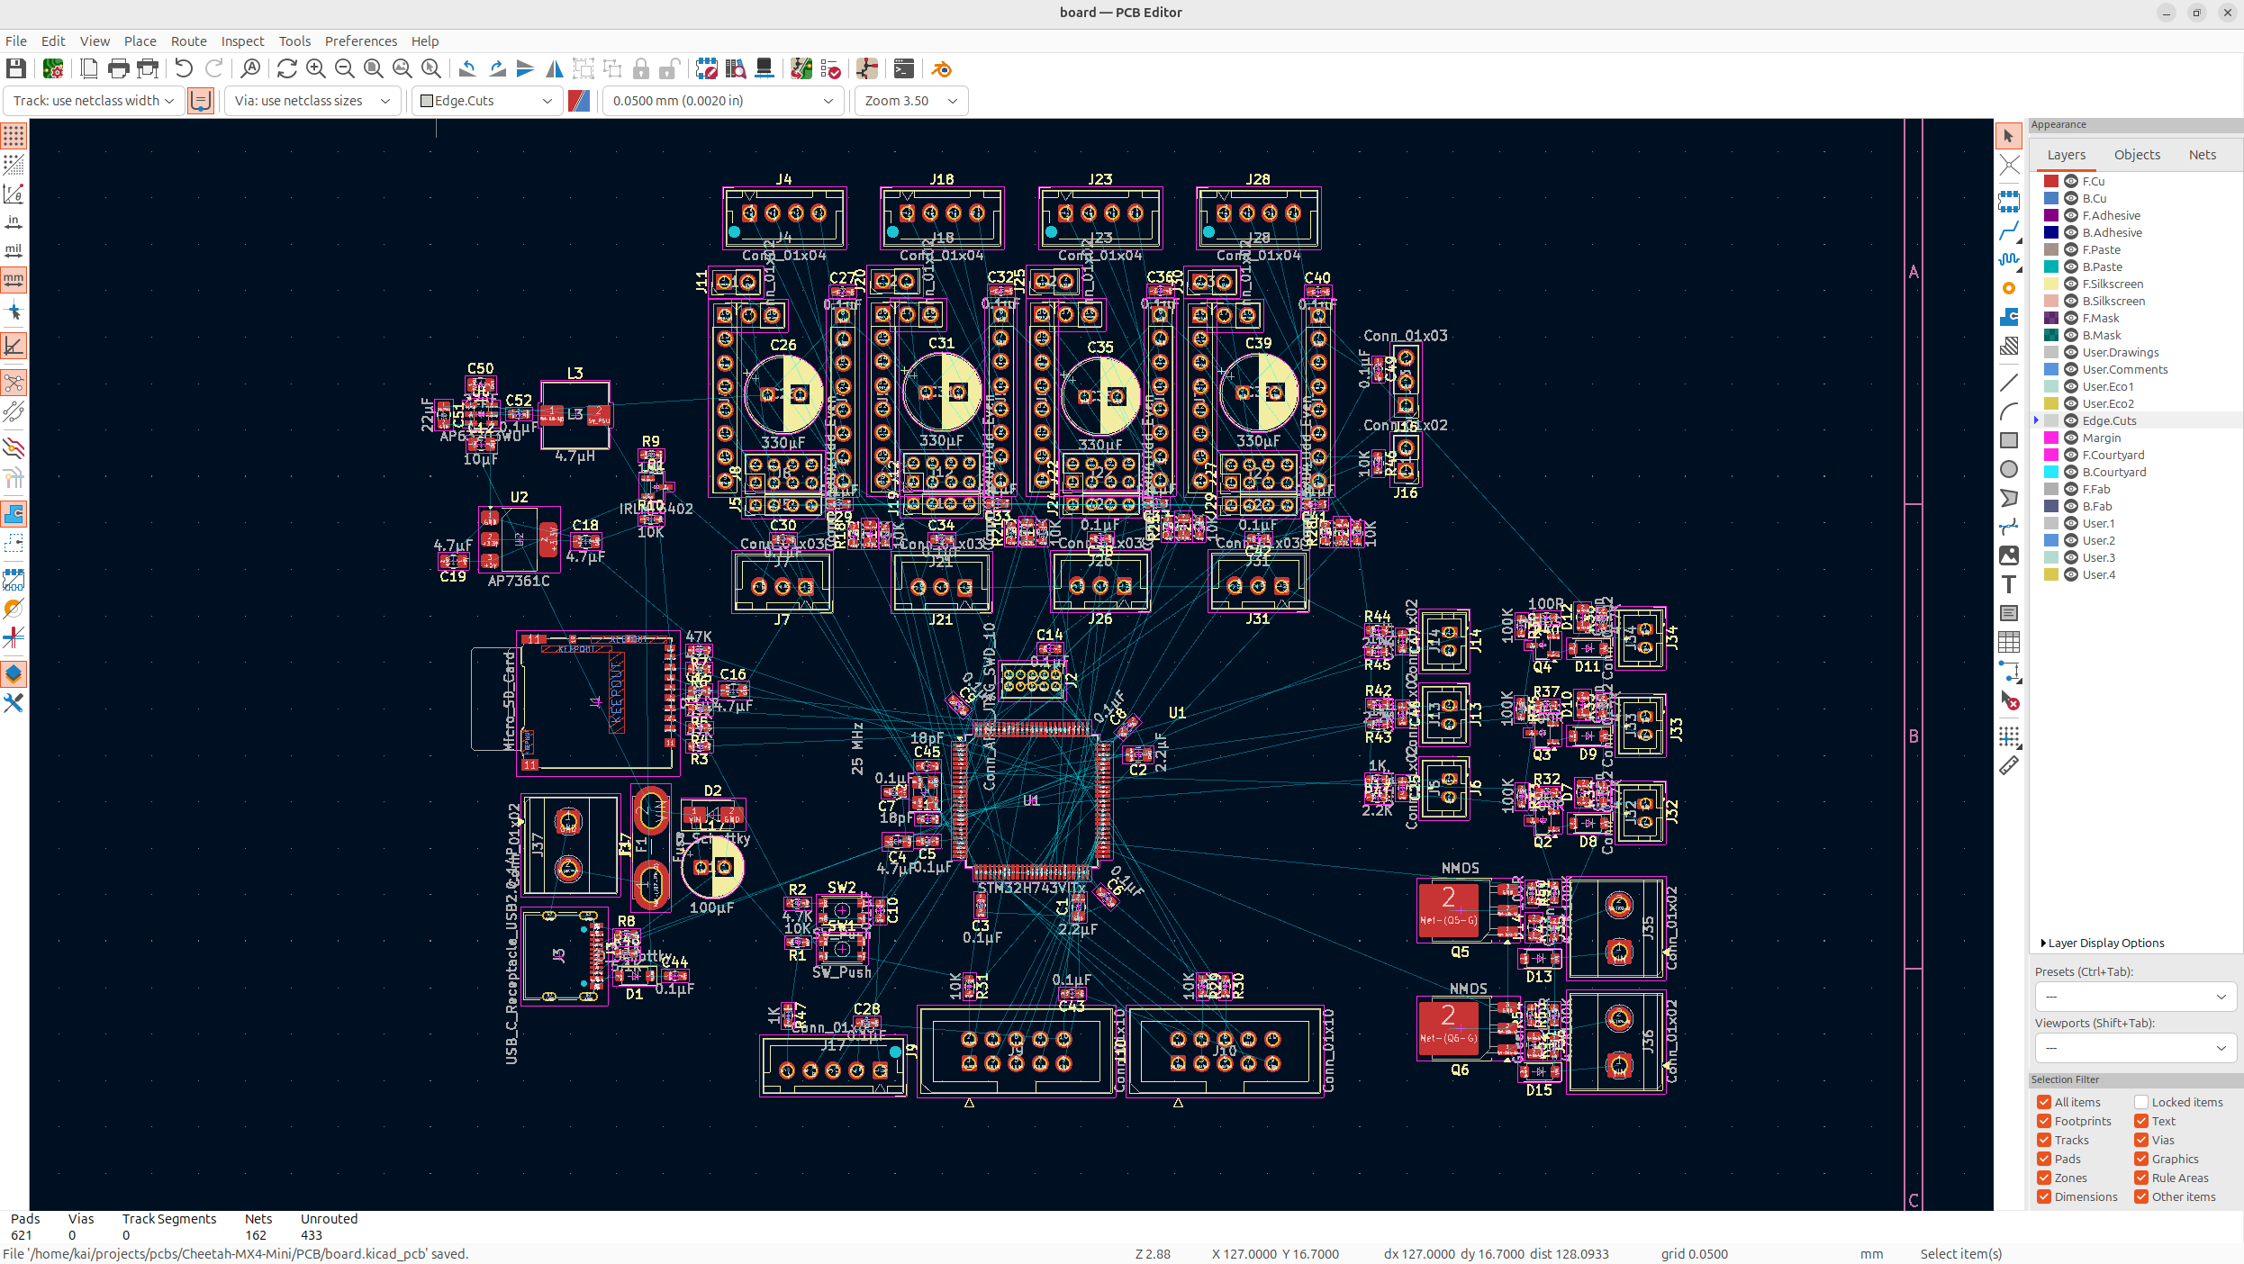Click the Save board icon

pyautogui.click(x=15, y=68)
